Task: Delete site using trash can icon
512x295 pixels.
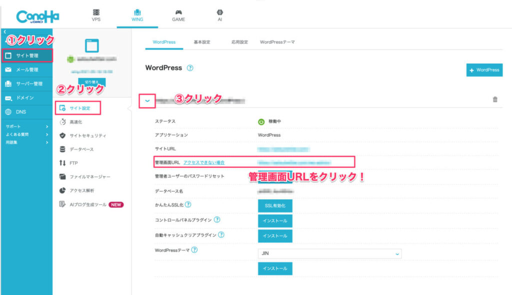Action: (x=495, y=99)
